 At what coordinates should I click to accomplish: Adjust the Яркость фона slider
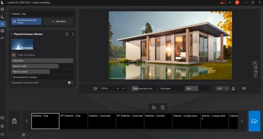[42, 72]
